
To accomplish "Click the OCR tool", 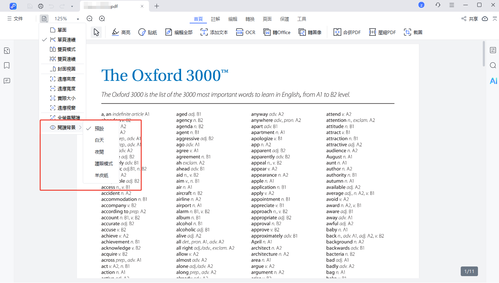I will [x=246, y=32].
